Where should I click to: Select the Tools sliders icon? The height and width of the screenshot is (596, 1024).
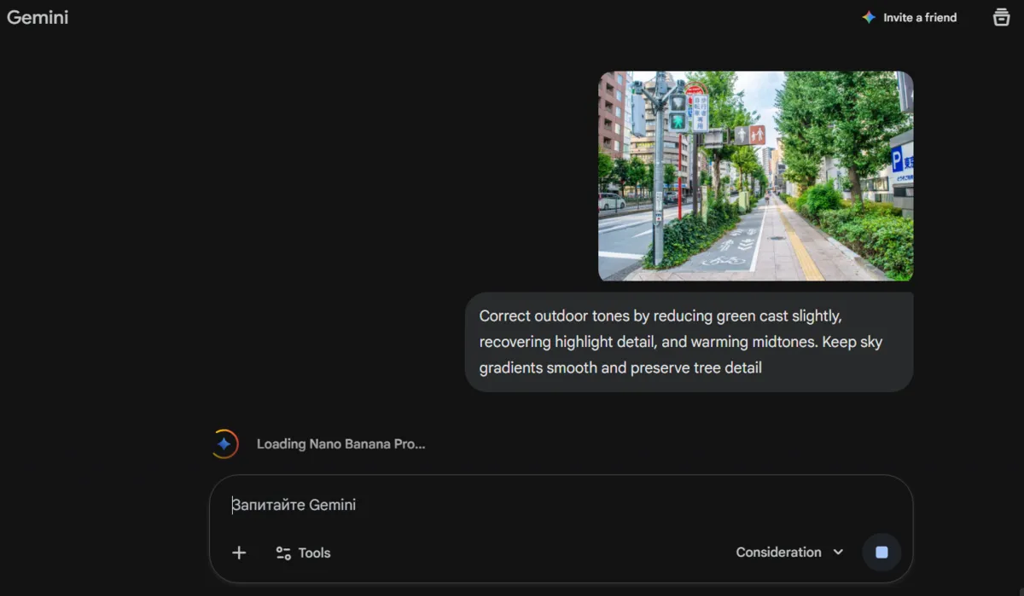(282, 553)
